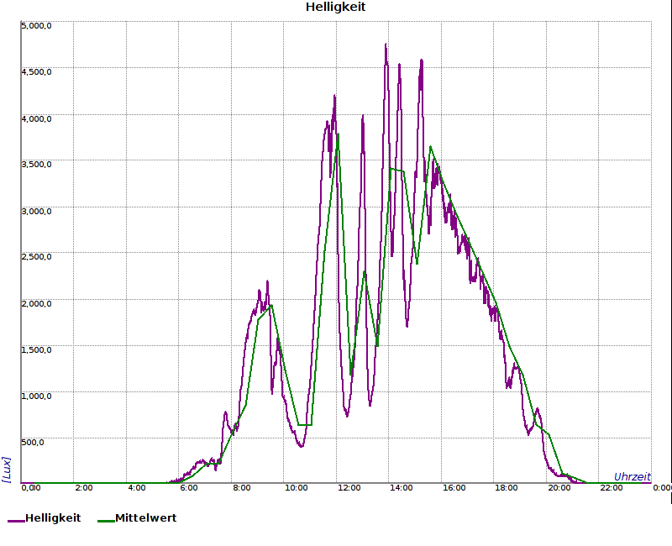
Task: Click the 4,000,0 y-axis tick label
Action: click(36, 118)
